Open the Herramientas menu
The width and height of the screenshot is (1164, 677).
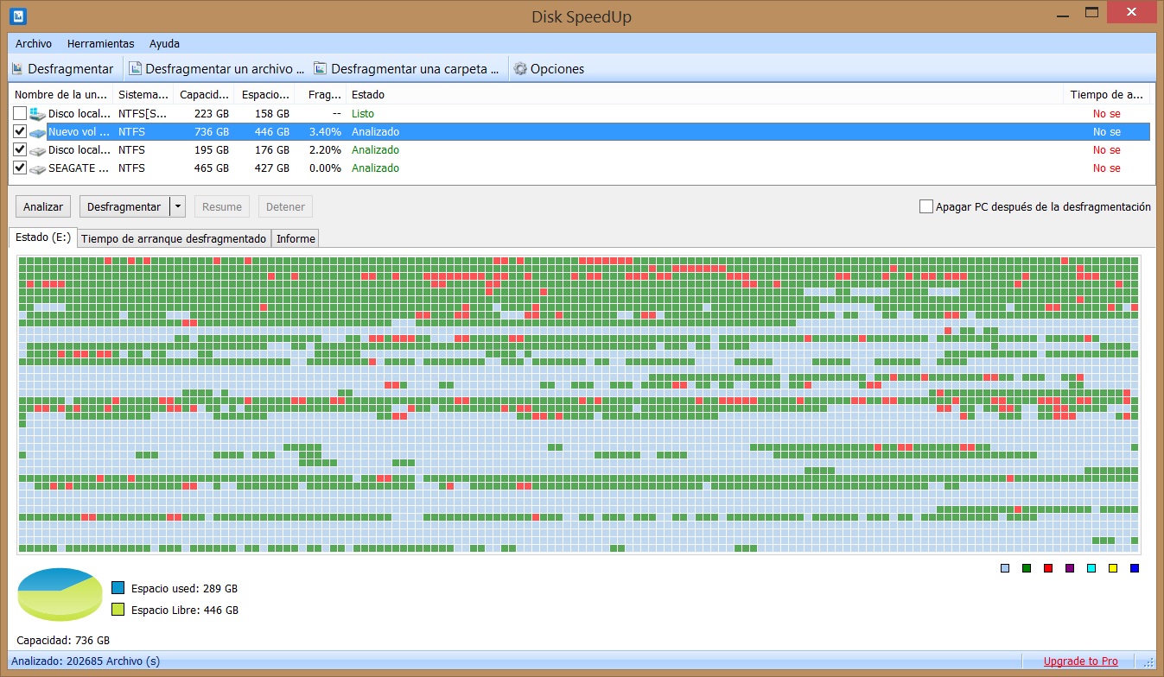coord(100,43)
